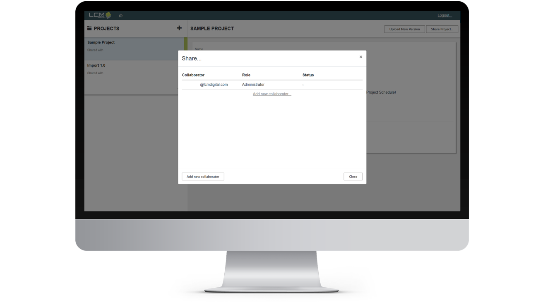
Task: Click the Projects folder icon
Action: pos(89,29)
